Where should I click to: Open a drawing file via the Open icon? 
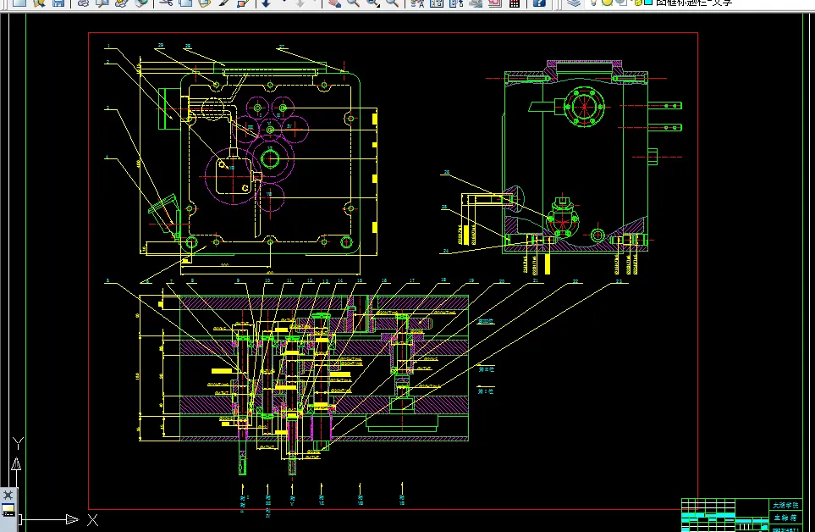tap(39, 3)
